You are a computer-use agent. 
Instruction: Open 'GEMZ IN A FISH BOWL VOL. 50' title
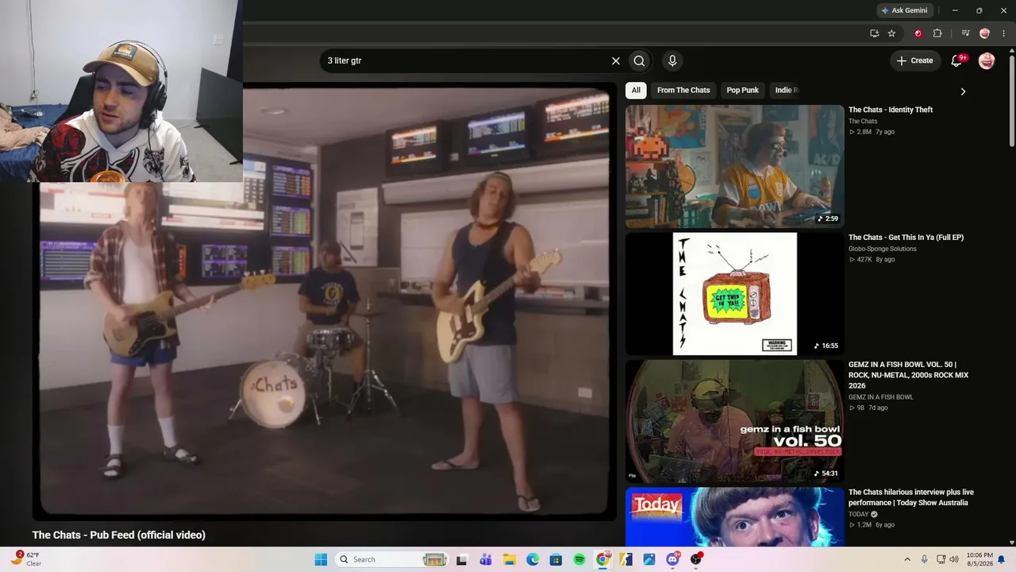coord(908,375)
